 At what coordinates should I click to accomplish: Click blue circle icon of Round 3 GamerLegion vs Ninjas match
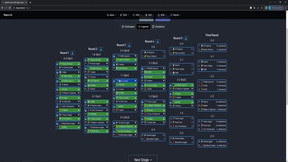114,123
